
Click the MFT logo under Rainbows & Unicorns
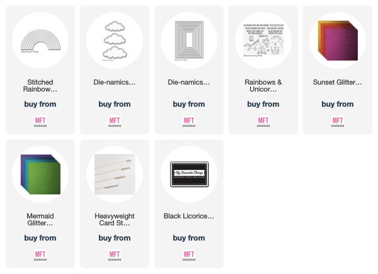[x=263, y=122]
